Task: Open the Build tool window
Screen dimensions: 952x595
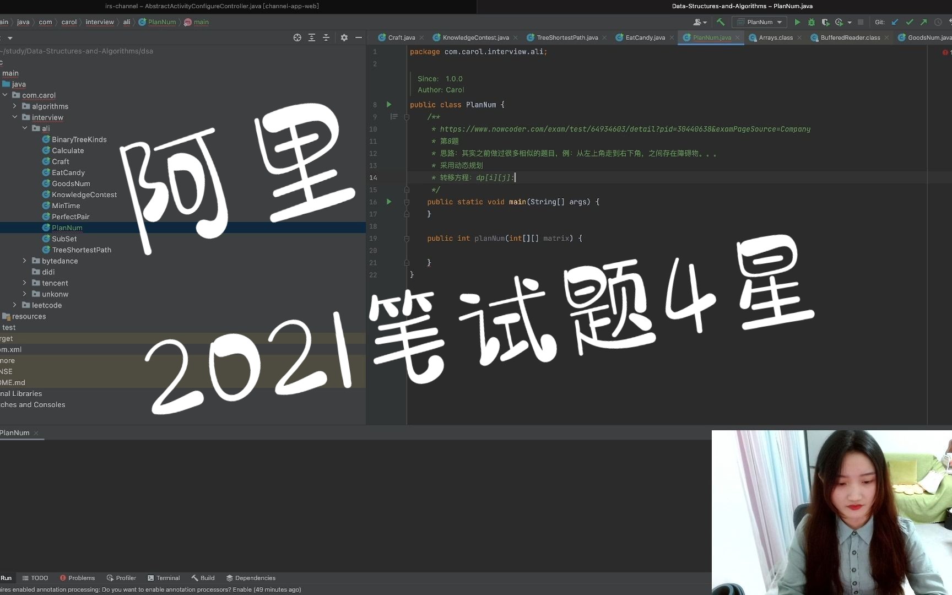Action: pos(203,578)
